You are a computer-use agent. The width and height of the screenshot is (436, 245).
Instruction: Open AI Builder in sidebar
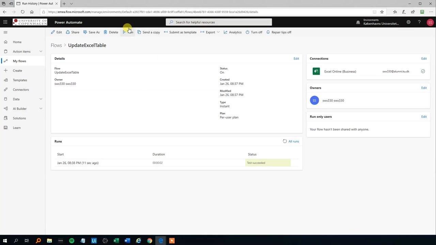[19, 109]
